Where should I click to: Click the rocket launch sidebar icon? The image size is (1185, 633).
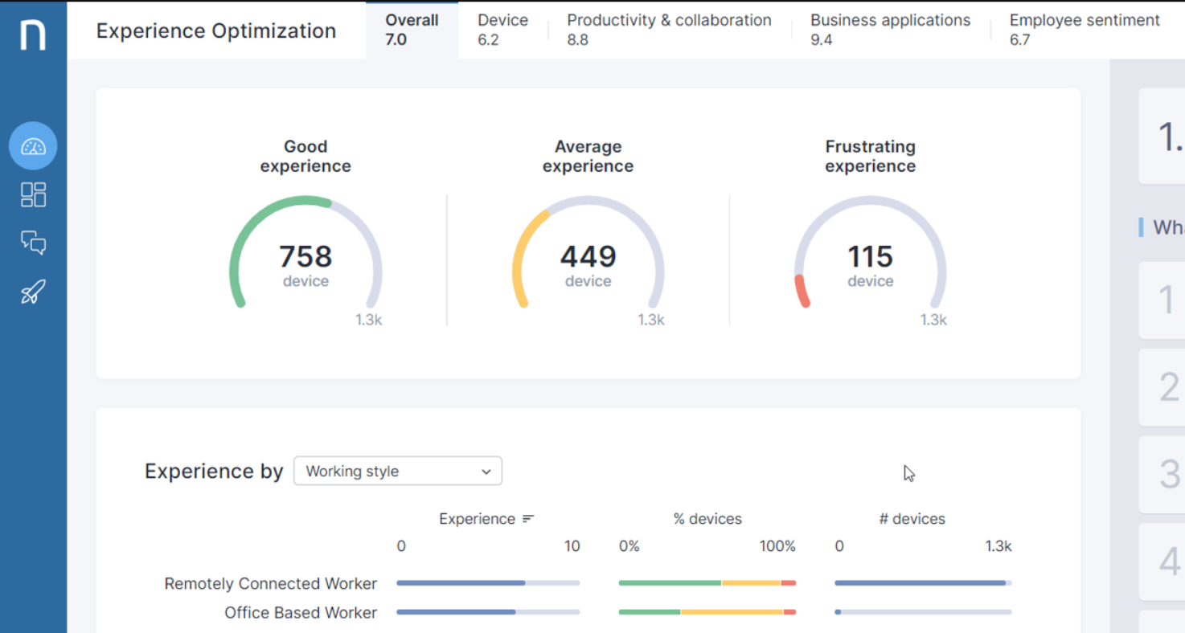pos(33,292)
